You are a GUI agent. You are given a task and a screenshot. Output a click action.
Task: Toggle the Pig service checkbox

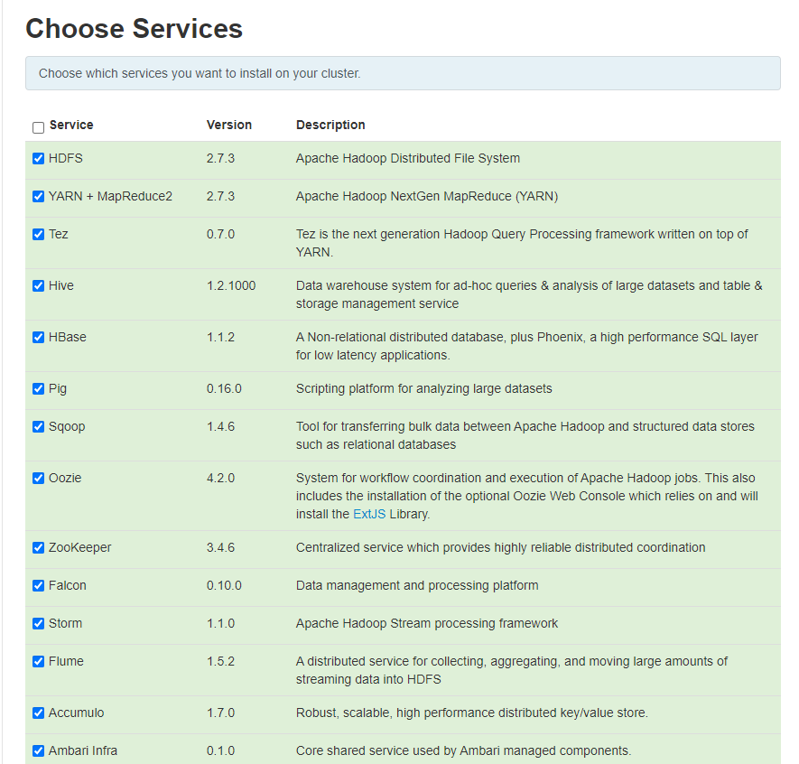click(x=38, y=389)
